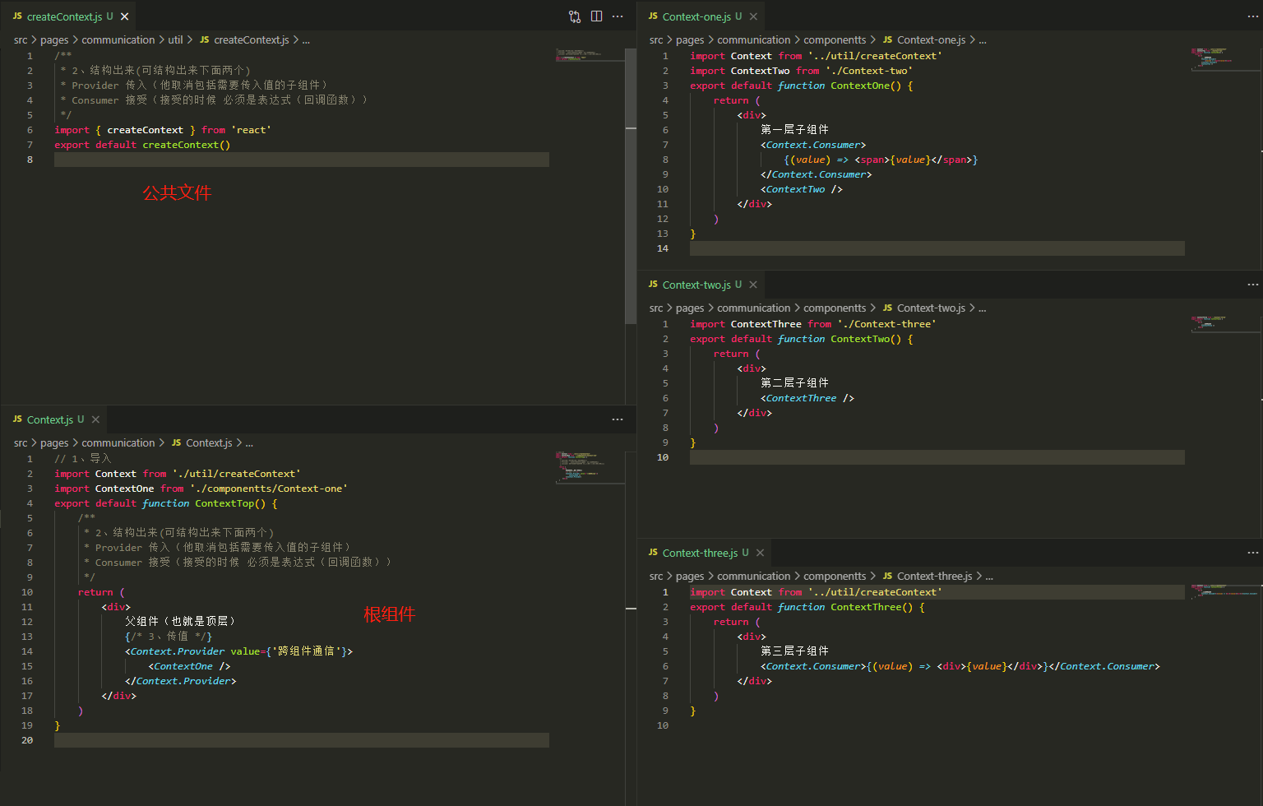Click 'Context-one.js' file in breadcrumb path

click(931, 39)
